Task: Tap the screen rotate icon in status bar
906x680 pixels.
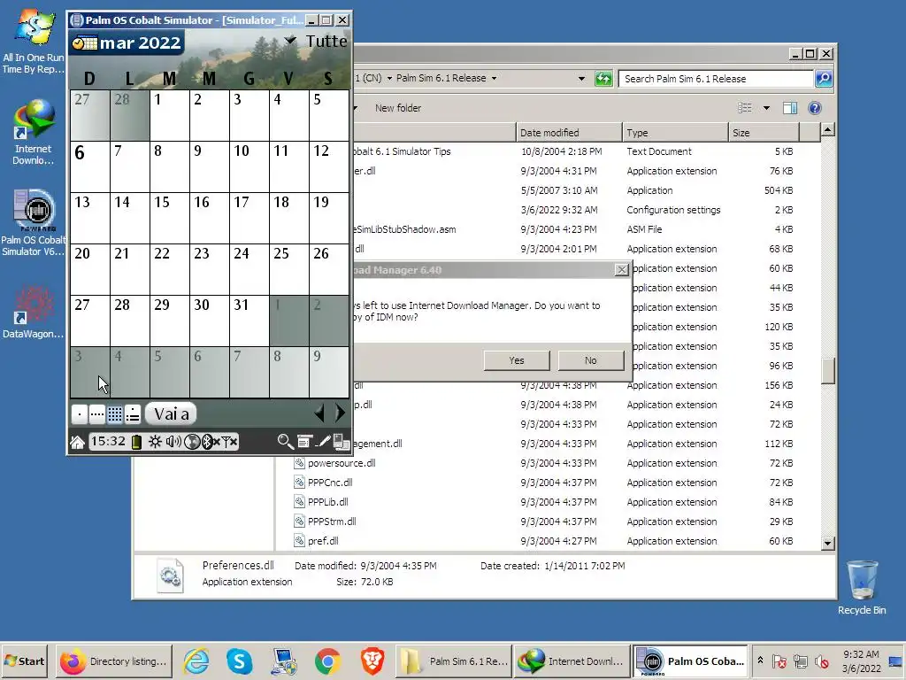Action: coord(342,442)
